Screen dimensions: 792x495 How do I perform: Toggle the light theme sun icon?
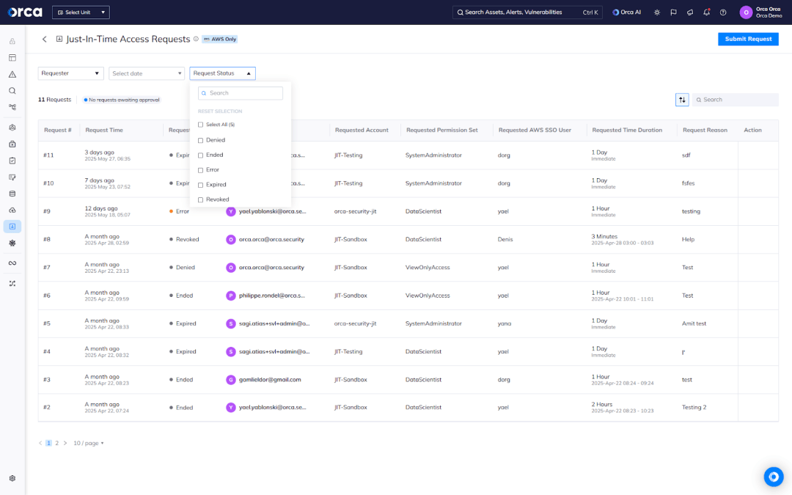[x=656, y=12]
